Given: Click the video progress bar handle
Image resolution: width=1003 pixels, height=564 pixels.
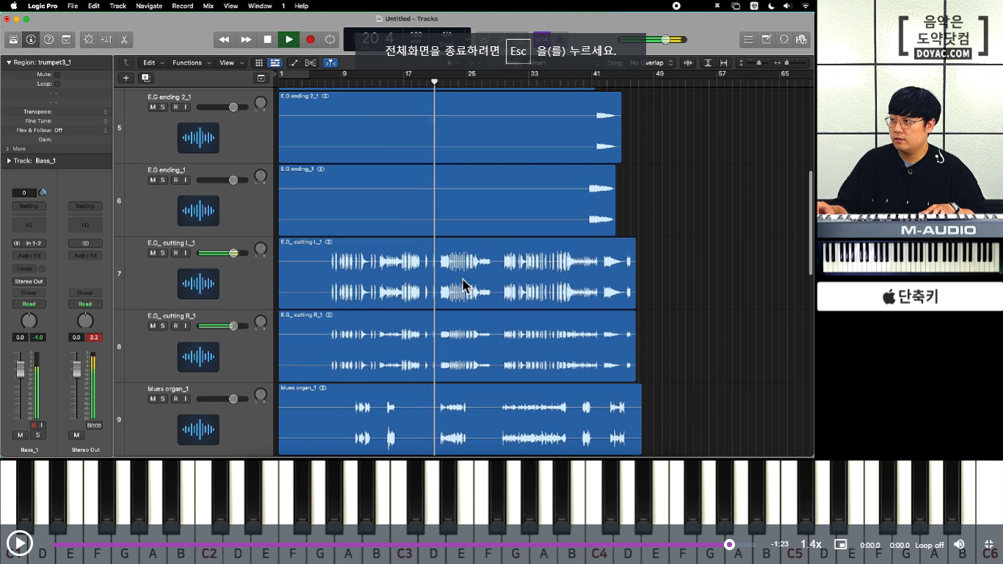Looking at the screenshot, I should [x=729, y=544].
